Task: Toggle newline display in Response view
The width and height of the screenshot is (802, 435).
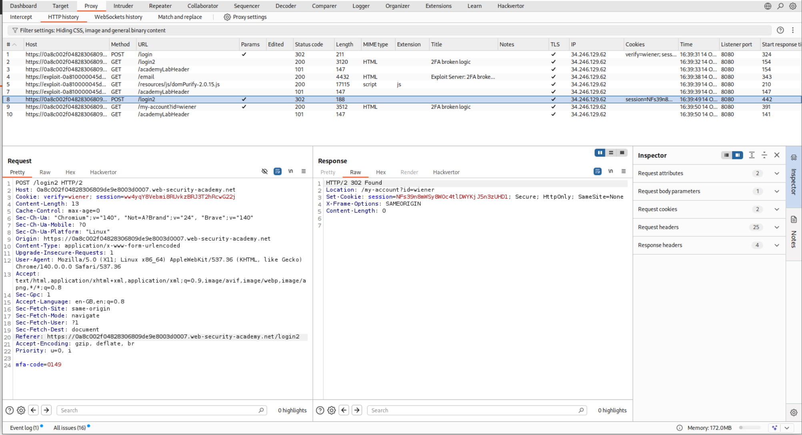Action: click(610, 171)
